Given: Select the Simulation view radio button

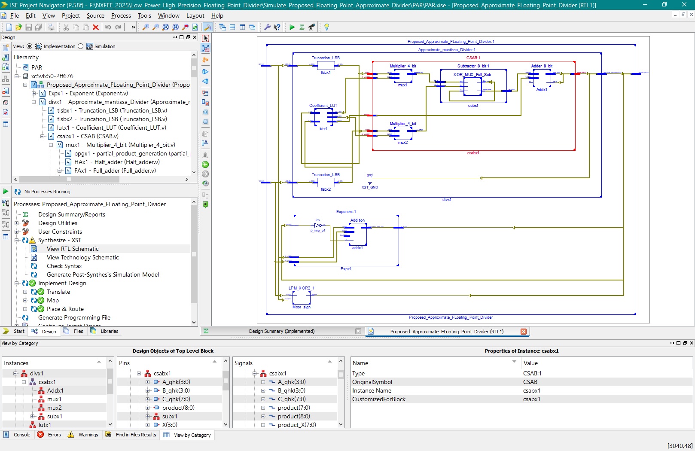Looking at the screenshot, I should 81,46.
